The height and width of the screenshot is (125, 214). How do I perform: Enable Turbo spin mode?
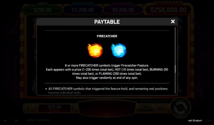pyautogui.click(x=146, y=108)
